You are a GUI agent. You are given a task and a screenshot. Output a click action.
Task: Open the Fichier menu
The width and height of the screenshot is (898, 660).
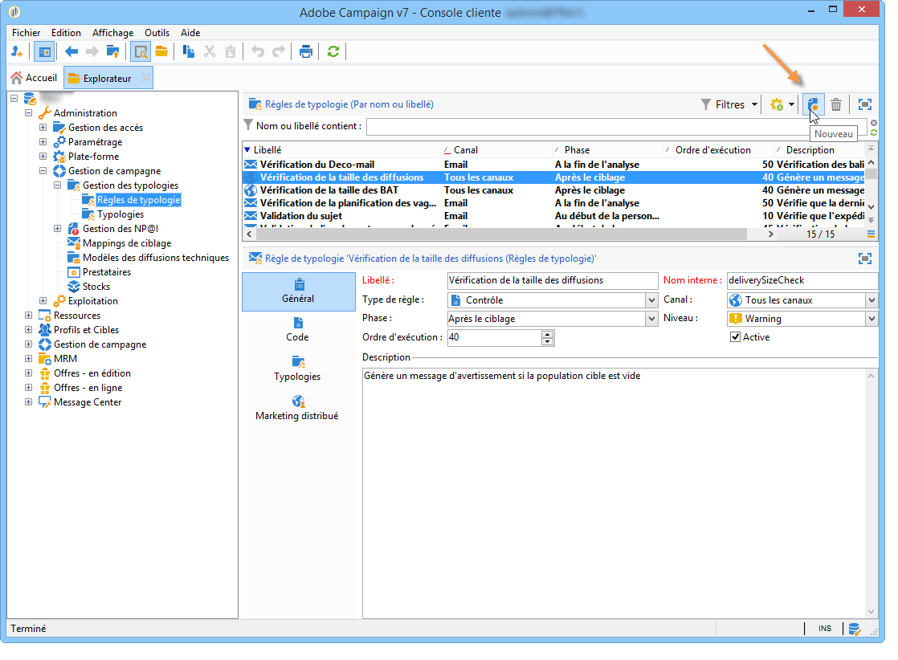(x=26, y=33)
